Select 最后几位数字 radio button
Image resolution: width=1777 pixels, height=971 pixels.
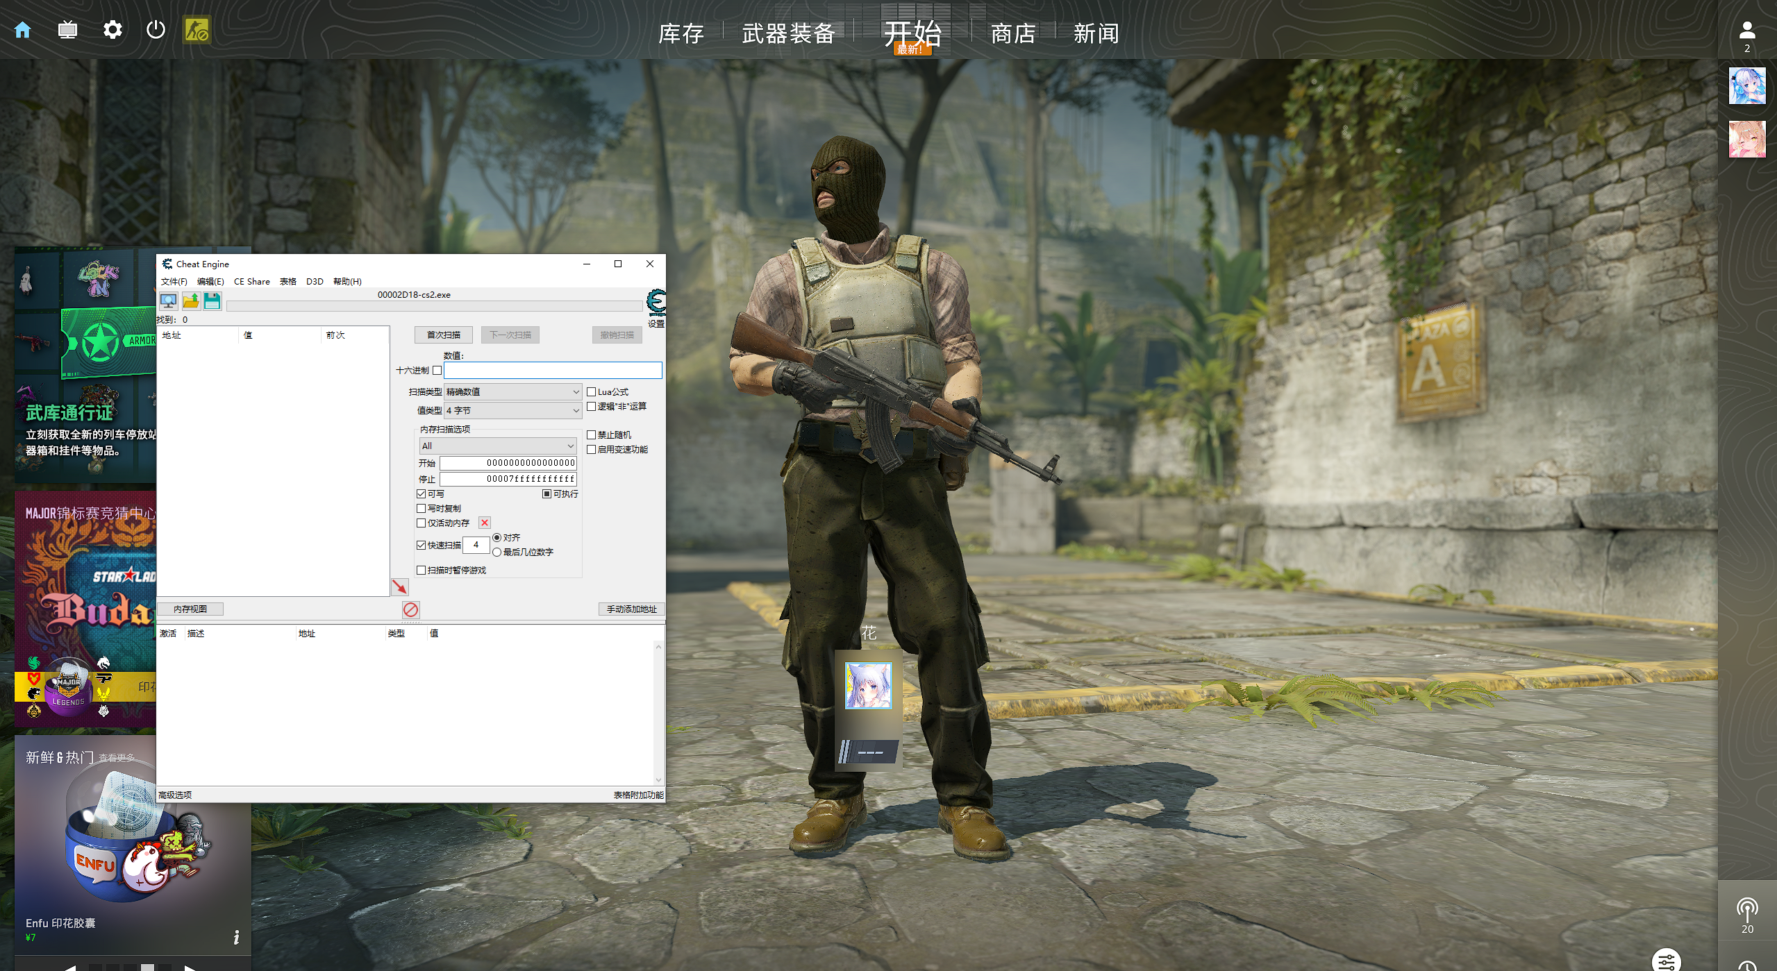pyautogui.click(x=497, y=552)
